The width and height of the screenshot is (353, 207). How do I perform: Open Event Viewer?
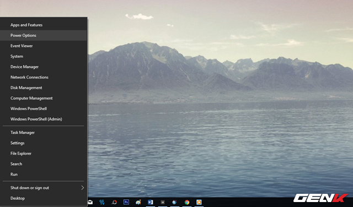(44, 46)
